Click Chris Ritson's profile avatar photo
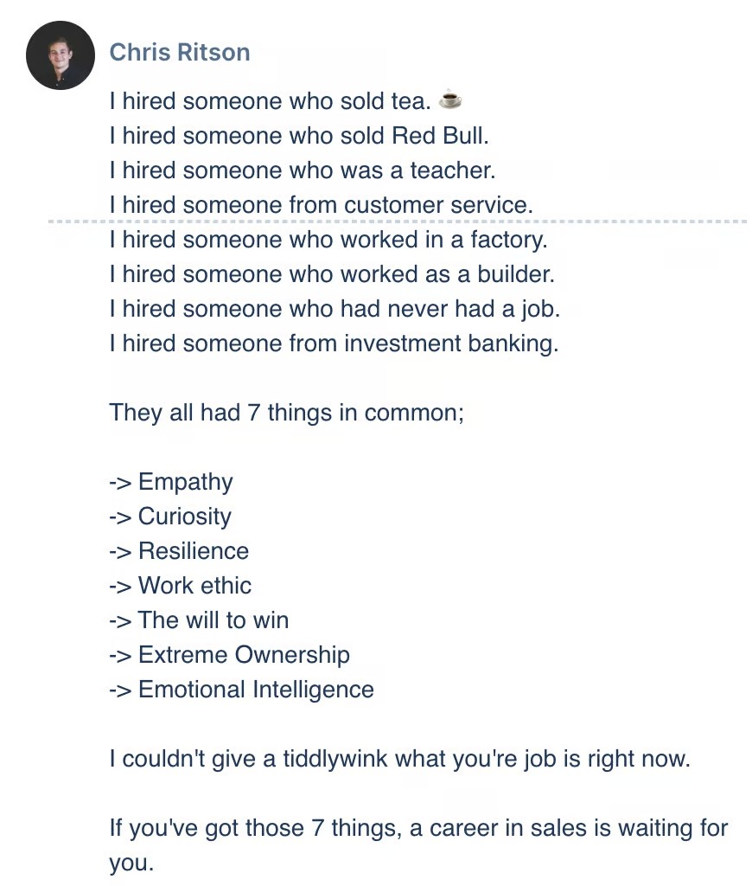This screenshot has height=886, width=752. click(60, 55)
